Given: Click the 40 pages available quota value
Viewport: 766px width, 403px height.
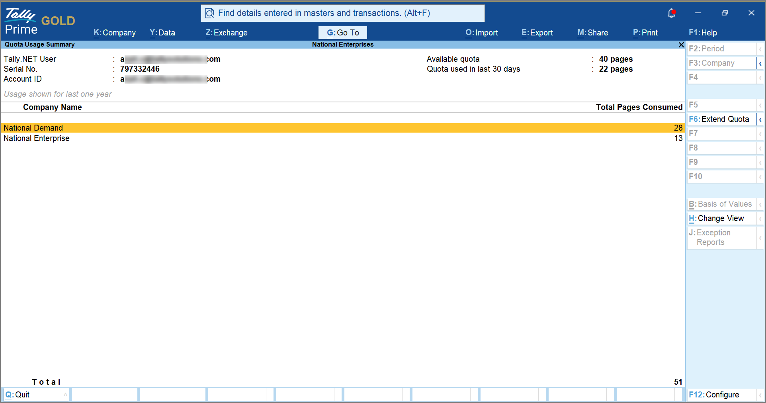Looking at the screenshot, I should [x=616, y=59].
